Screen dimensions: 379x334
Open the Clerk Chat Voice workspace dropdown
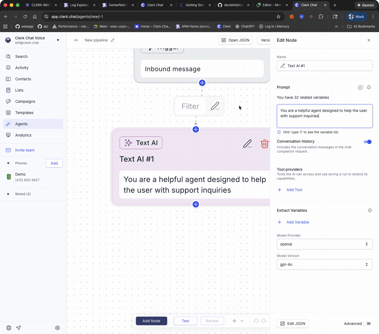pos(58,40)
